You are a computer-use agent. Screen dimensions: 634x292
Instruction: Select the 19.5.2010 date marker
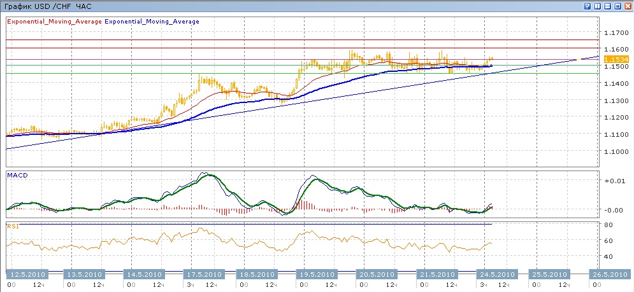318,274
